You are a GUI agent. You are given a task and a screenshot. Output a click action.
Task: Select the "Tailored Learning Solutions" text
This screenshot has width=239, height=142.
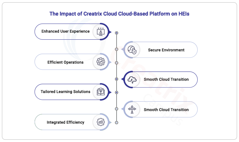65,92
